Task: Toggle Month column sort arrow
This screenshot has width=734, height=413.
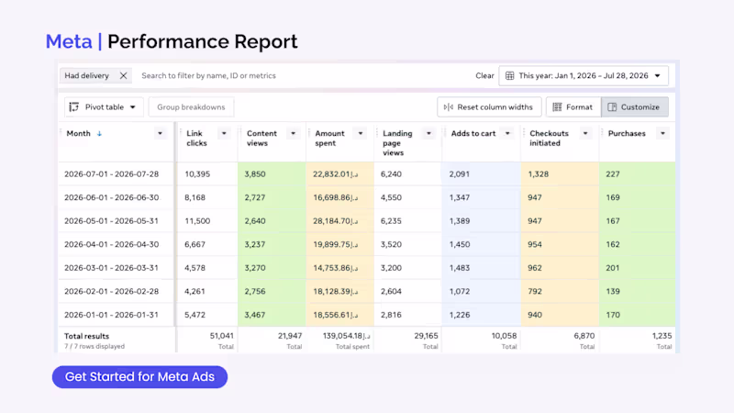Action: (99, 133)
